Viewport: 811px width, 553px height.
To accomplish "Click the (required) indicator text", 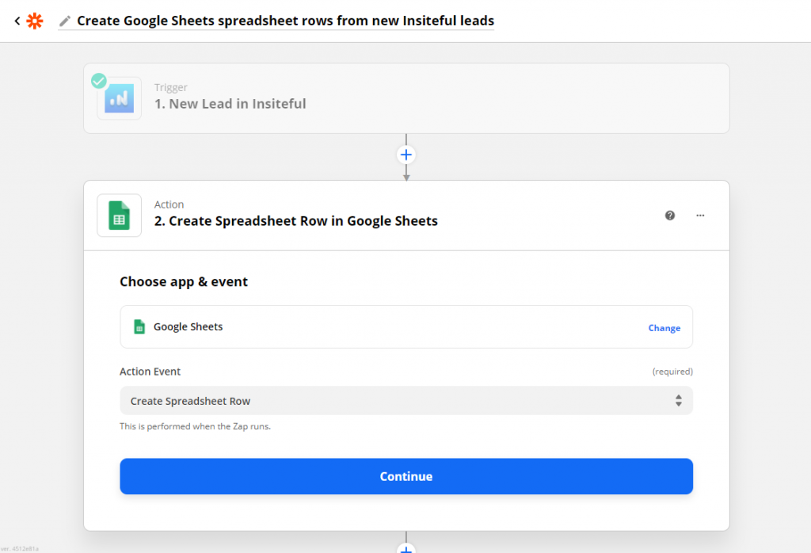I will [x=672, y=372].
